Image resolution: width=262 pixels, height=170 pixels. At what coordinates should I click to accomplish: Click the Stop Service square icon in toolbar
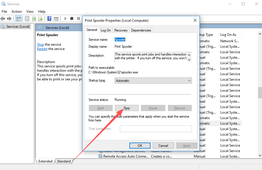point(72,19)
